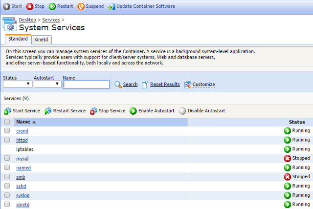This screenshot has width=313, height=209.
Task: Click crond's green Running status icon
Action: coord(287,131)
